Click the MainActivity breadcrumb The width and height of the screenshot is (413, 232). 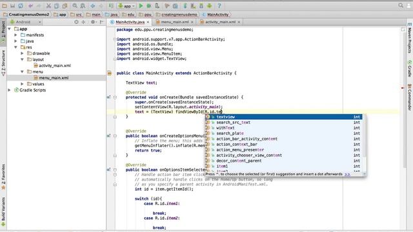coord(216,14)
